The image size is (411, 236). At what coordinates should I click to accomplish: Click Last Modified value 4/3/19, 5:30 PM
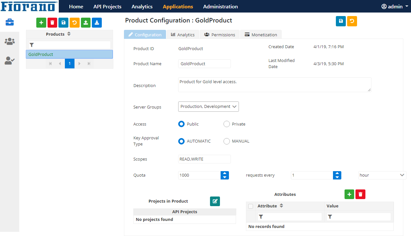[328, 64]
